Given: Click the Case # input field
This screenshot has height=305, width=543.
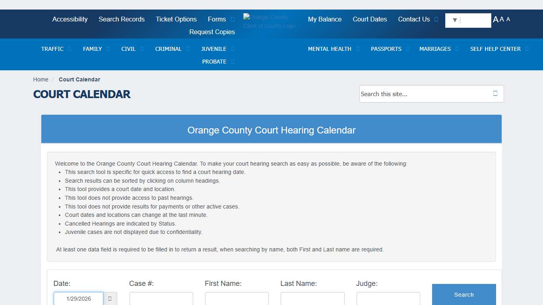Looking at the screenshot, I should pos(161,299).
